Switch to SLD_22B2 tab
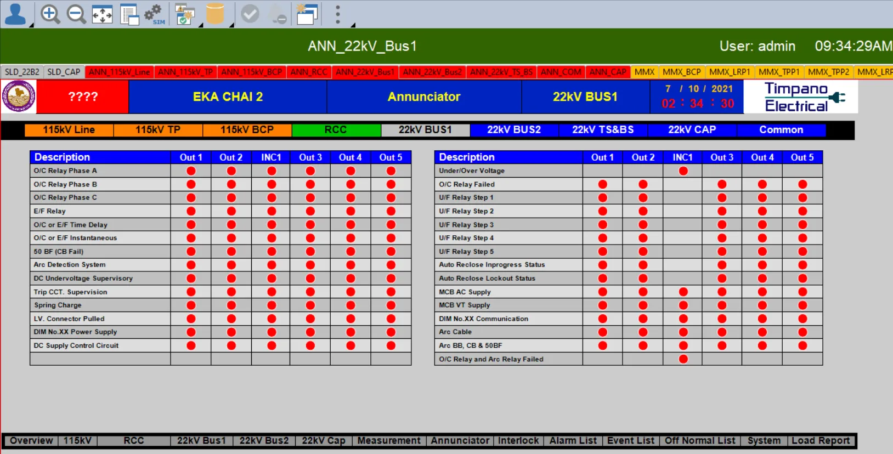The image size is (893, 454). point(22,72)
